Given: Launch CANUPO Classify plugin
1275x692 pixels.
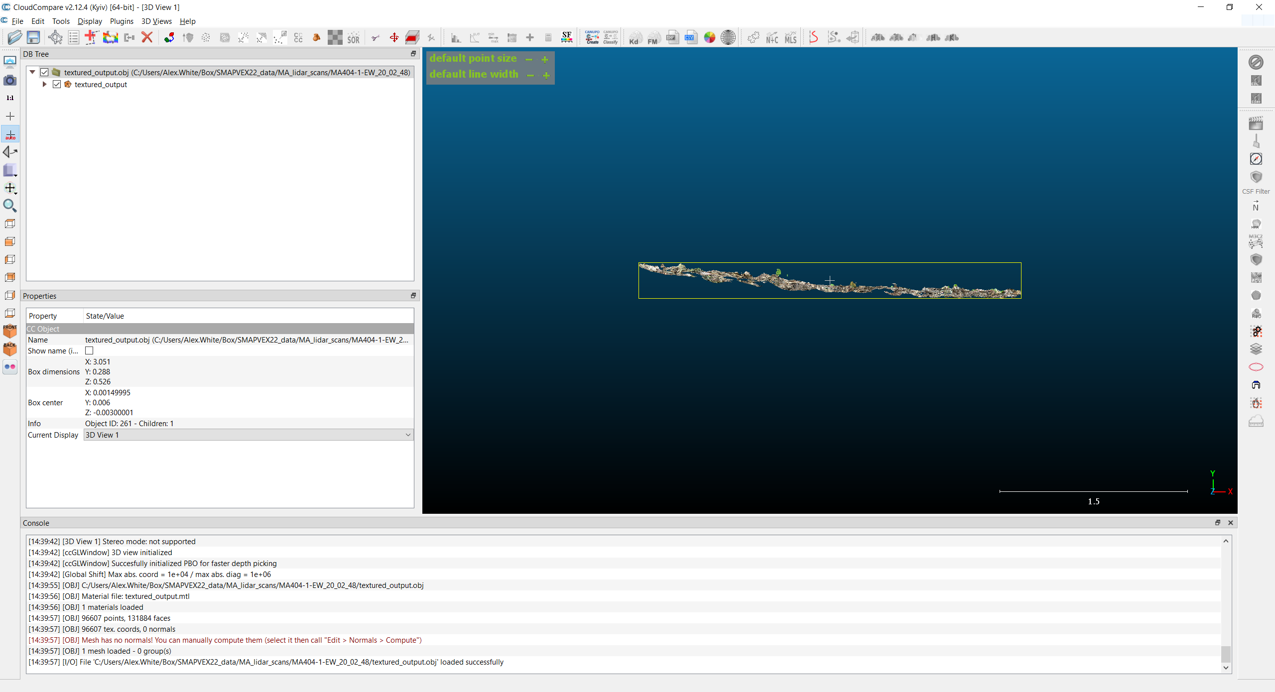Looking at the screenshot, I should [611, 37].
